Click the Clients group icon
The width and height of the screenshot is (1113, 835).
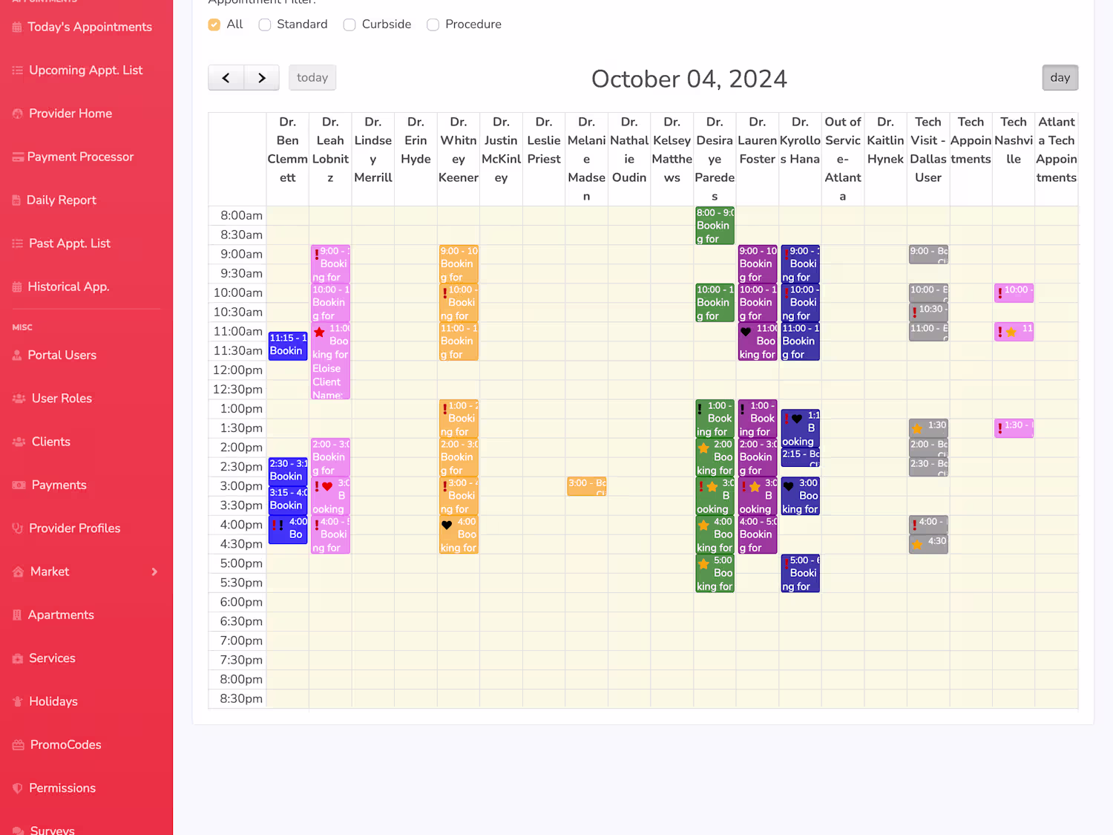pyautogui.click(x=19, y=442)
